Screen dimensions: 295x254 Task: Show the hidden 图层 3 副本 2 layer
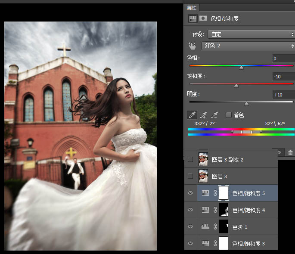(190, 160)
